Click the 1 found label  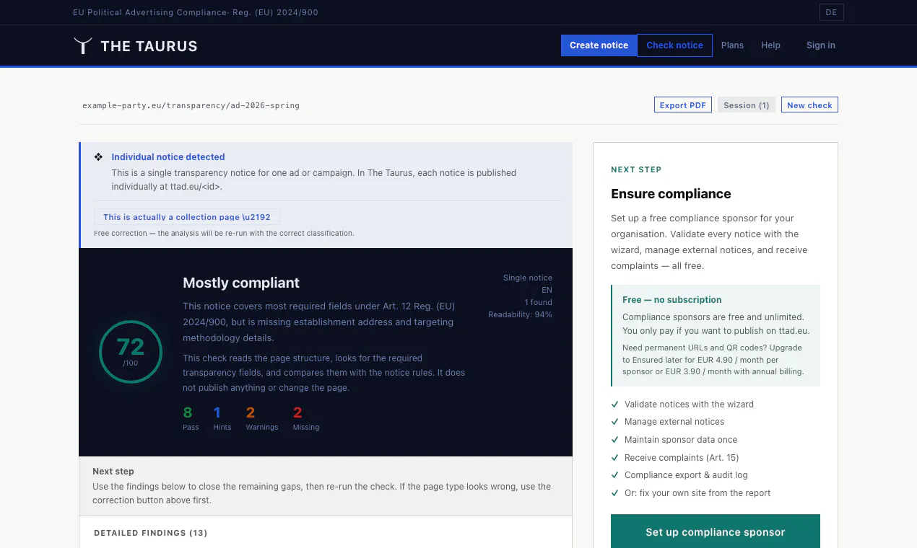pos(539,302)
